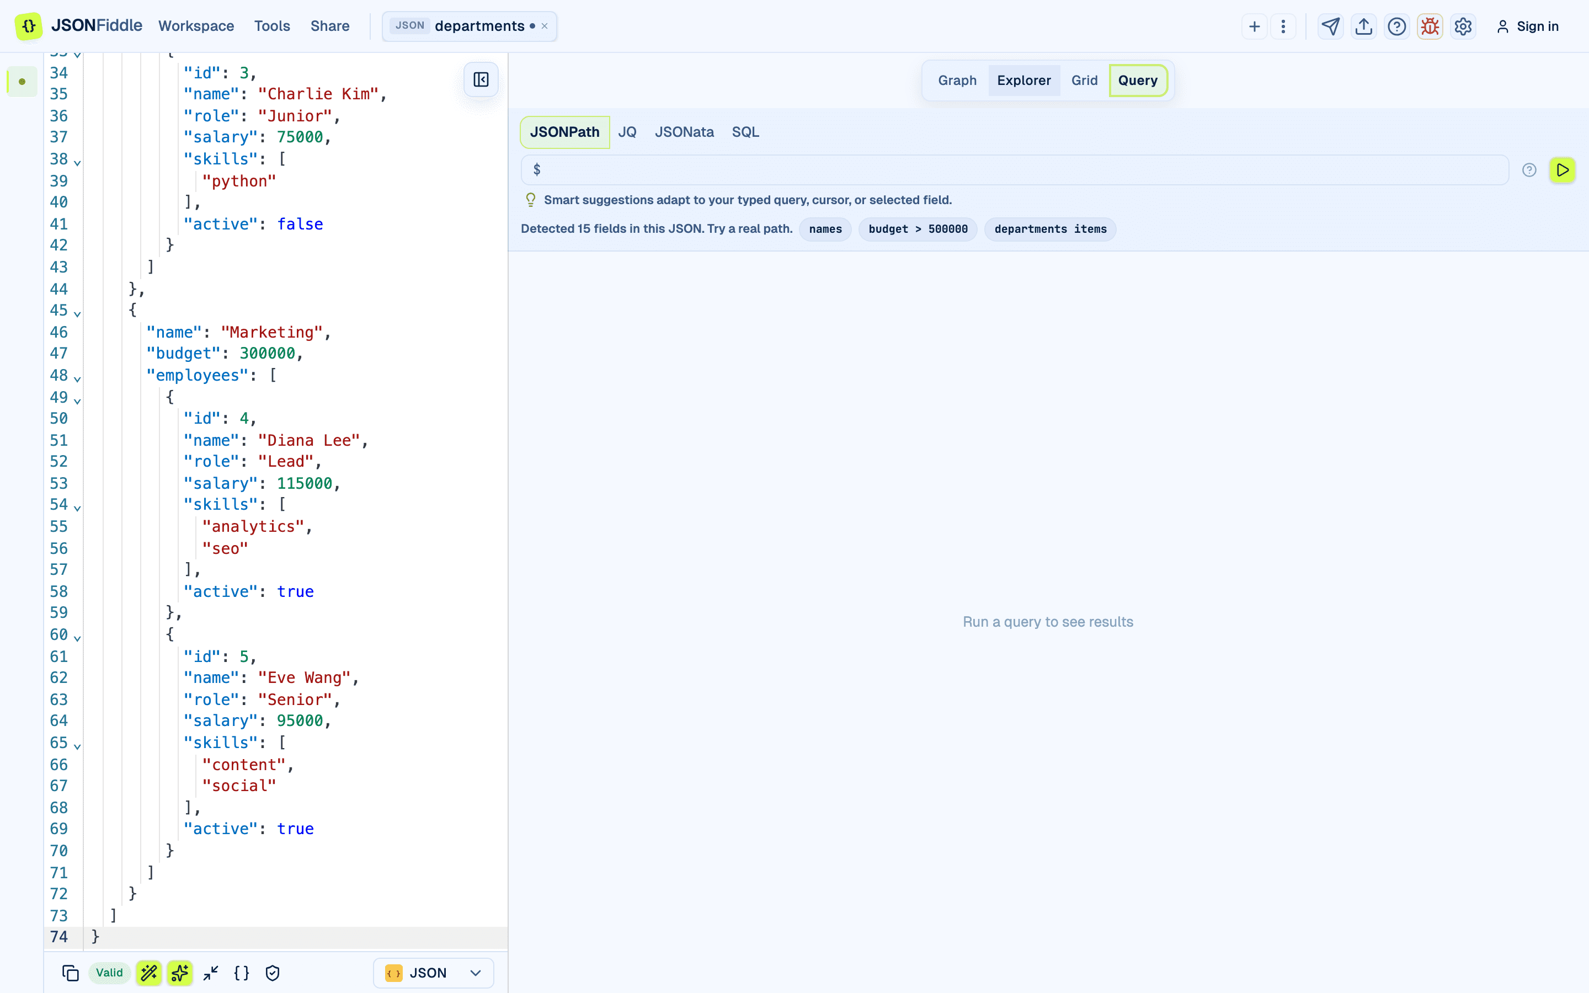This screenshot has width=1589, height=993.
Task: Click the "social" skill string
Action: coord(239,786)
